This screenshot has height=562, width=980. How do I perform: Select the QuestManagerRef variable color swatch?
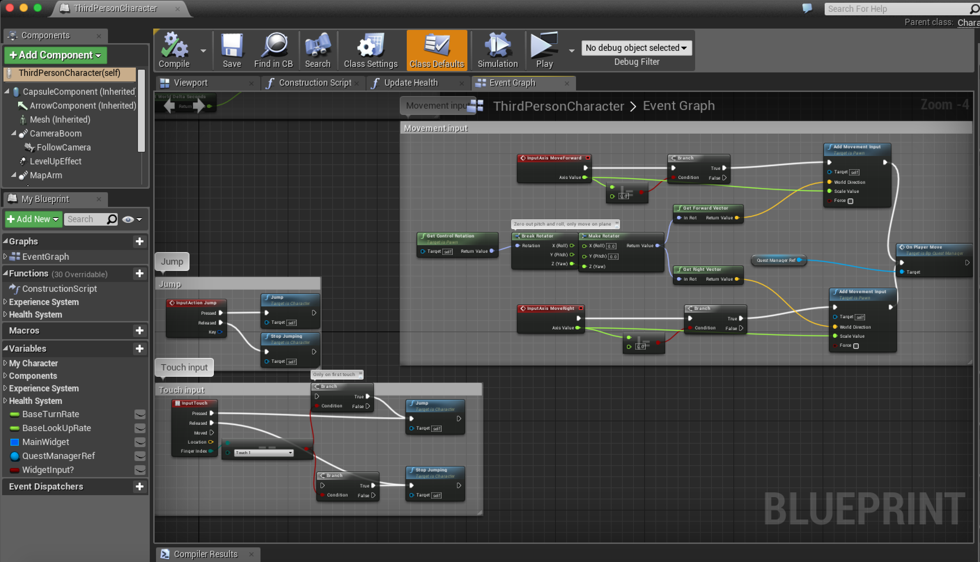[x=15, y=456]
